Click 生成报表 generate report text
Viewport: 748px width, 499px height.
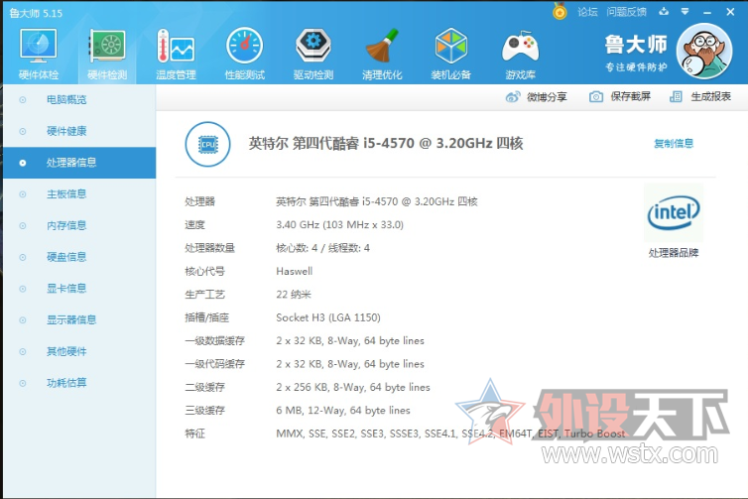coord(710,97)
